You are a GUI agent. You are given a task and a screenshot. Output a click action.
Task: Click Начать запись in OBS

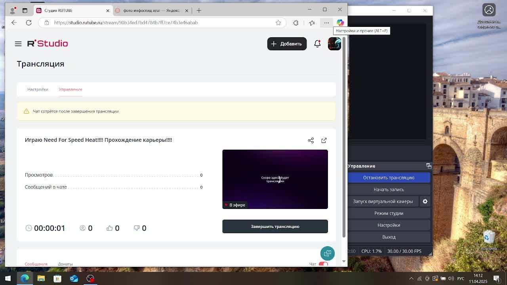389,190
